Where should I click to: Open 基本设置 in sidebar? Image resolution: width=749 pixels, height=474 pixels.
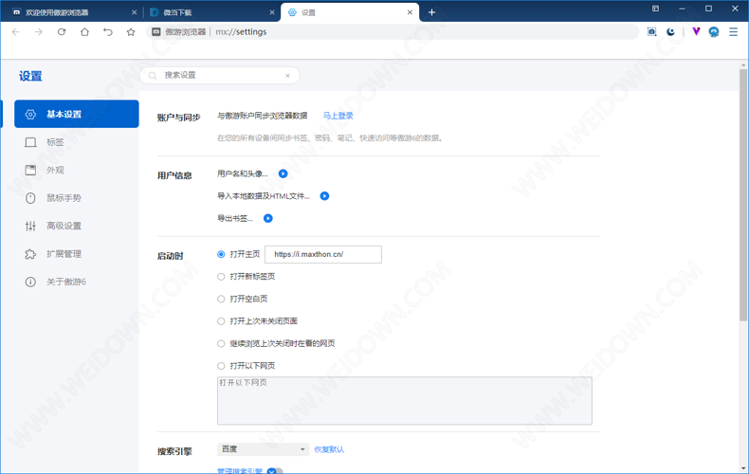point(77,114)
